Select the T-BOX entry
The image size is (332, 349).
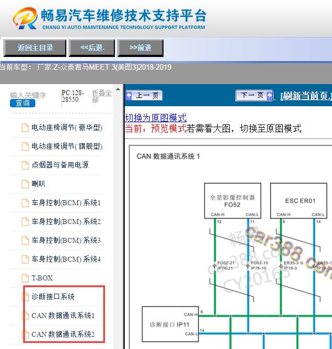click(42, 278)
